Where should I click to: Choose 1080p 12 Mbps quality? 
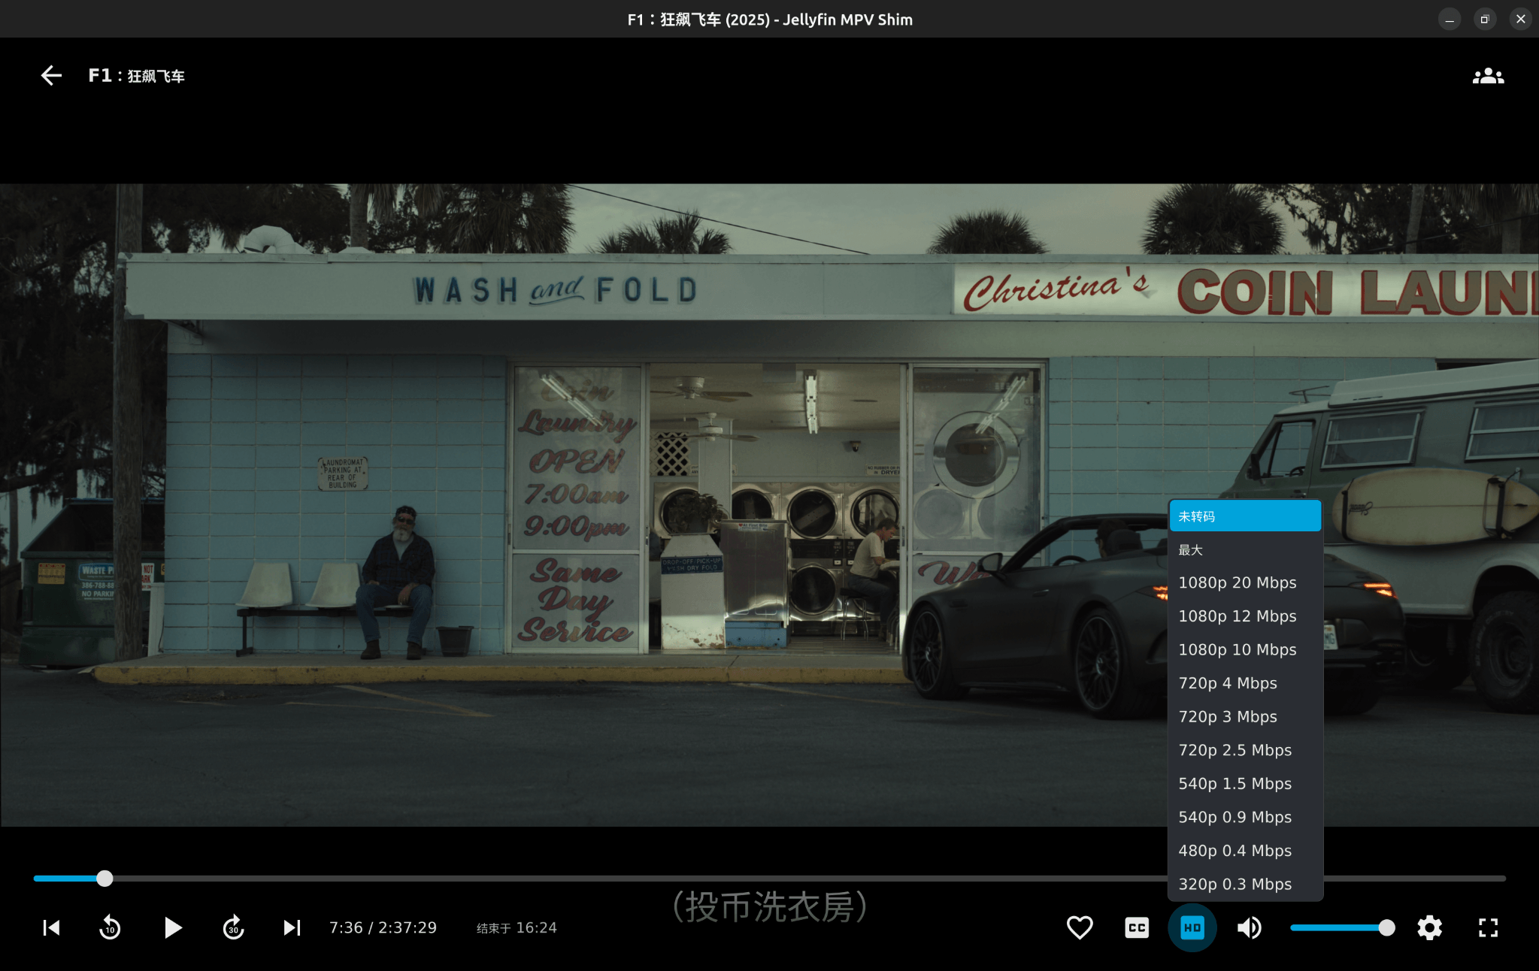1245,616
